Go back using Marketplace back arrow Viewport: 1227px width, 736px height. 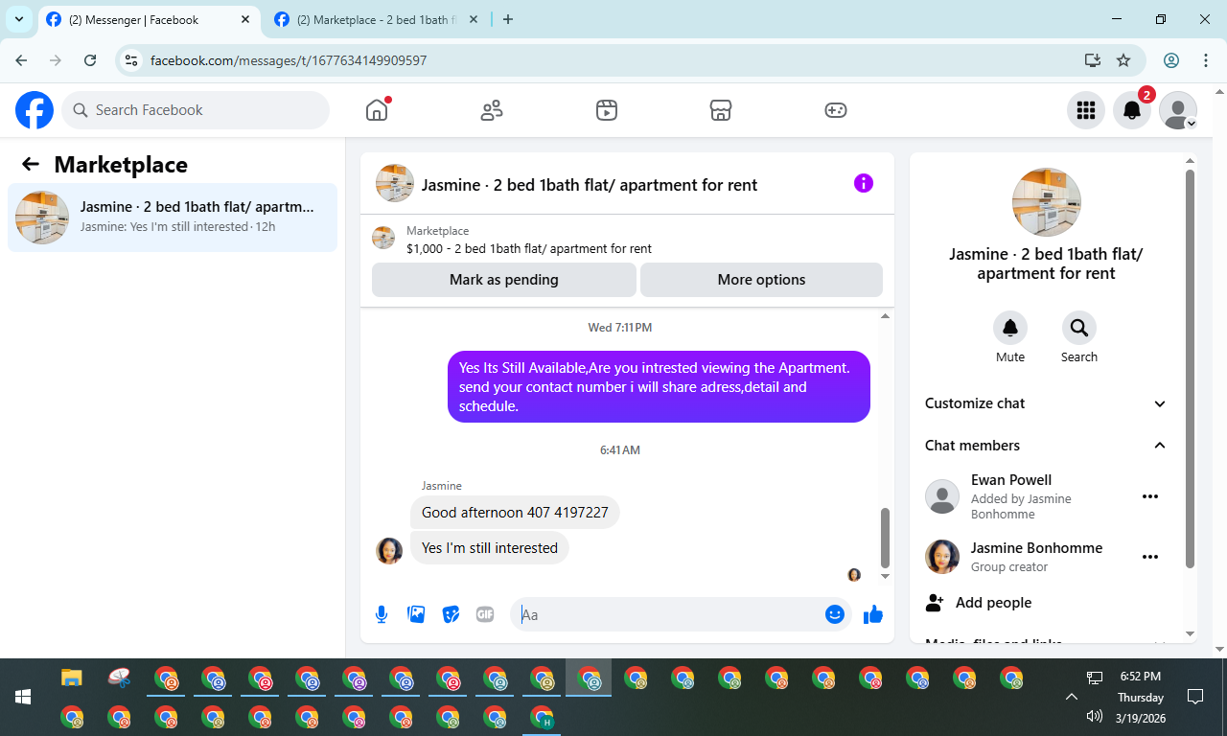pyautogui.click(x=31, y=164)
